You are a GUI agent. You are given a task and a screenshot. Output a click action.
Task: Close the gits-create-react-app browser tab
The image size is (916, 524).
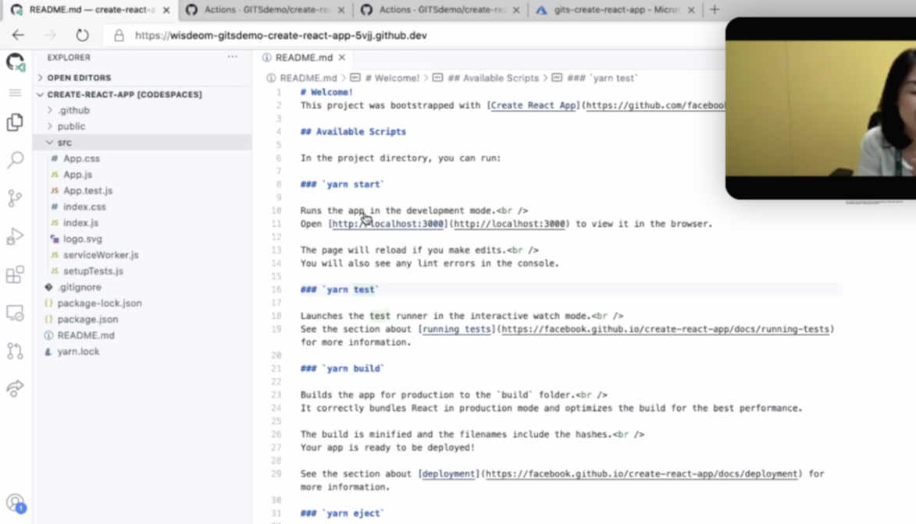coord(691,10)
